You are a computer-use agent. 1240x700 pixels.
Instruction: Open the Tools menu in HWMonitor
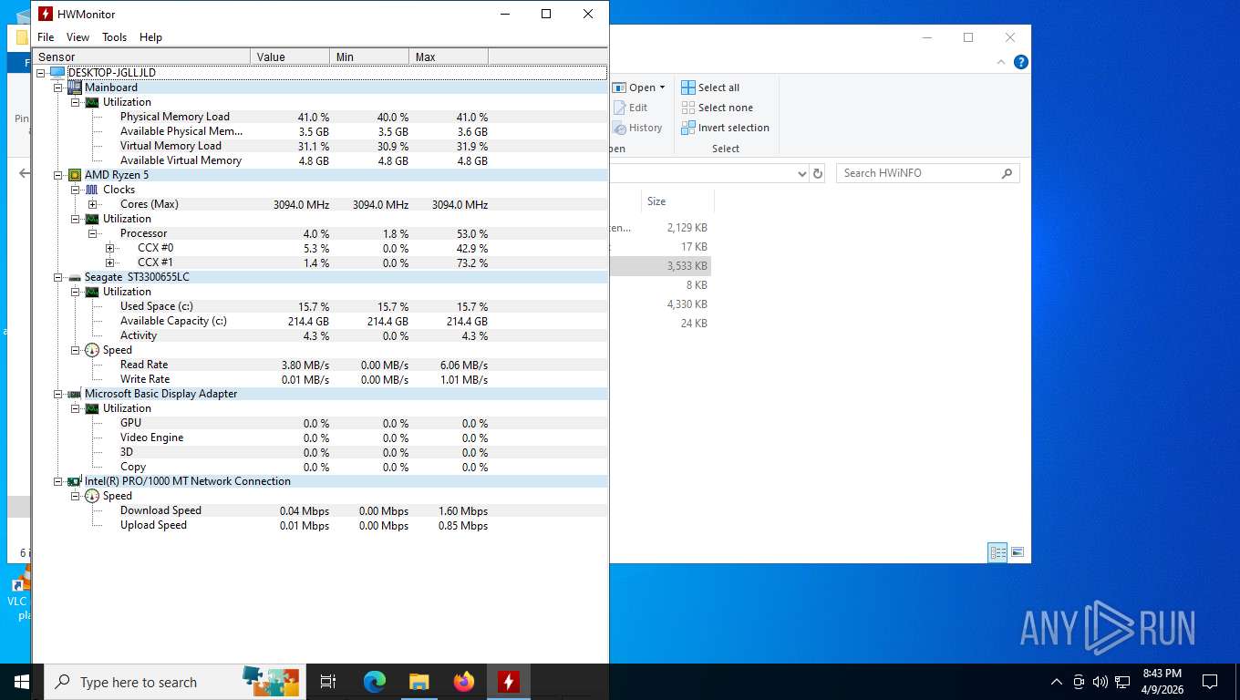[x=114, y=37]
